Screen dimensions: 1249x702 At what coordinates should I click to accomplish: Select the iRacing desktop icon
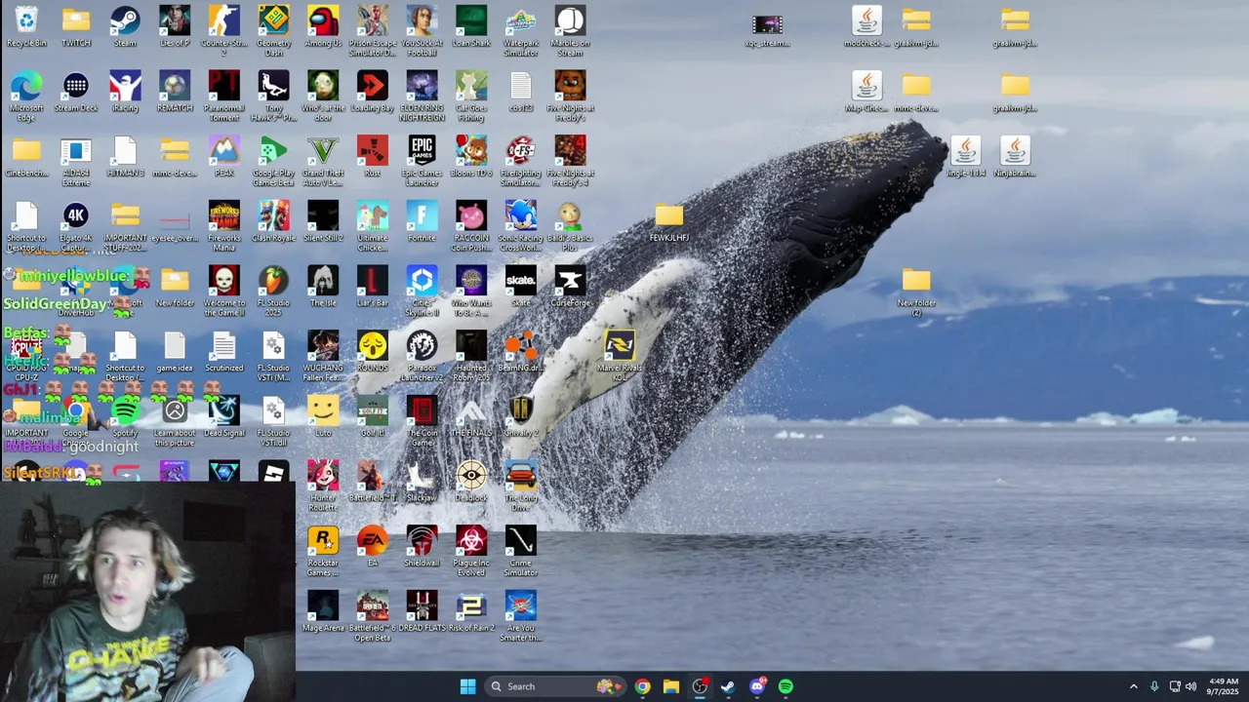coord(125,92)
